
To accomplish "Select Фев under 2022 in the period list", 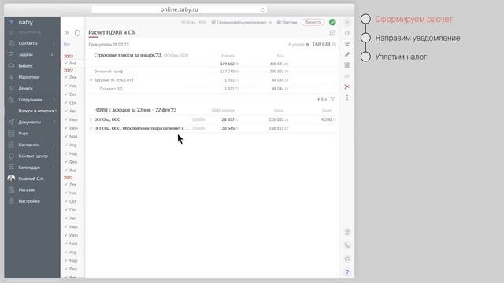I will pyautogui.click(x=72, y=162).
